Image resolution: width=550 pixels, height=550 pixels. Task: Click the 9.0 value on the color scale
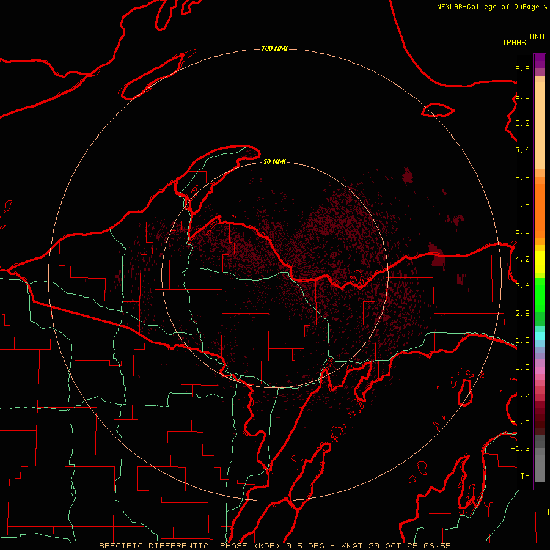tap(522, 96)
